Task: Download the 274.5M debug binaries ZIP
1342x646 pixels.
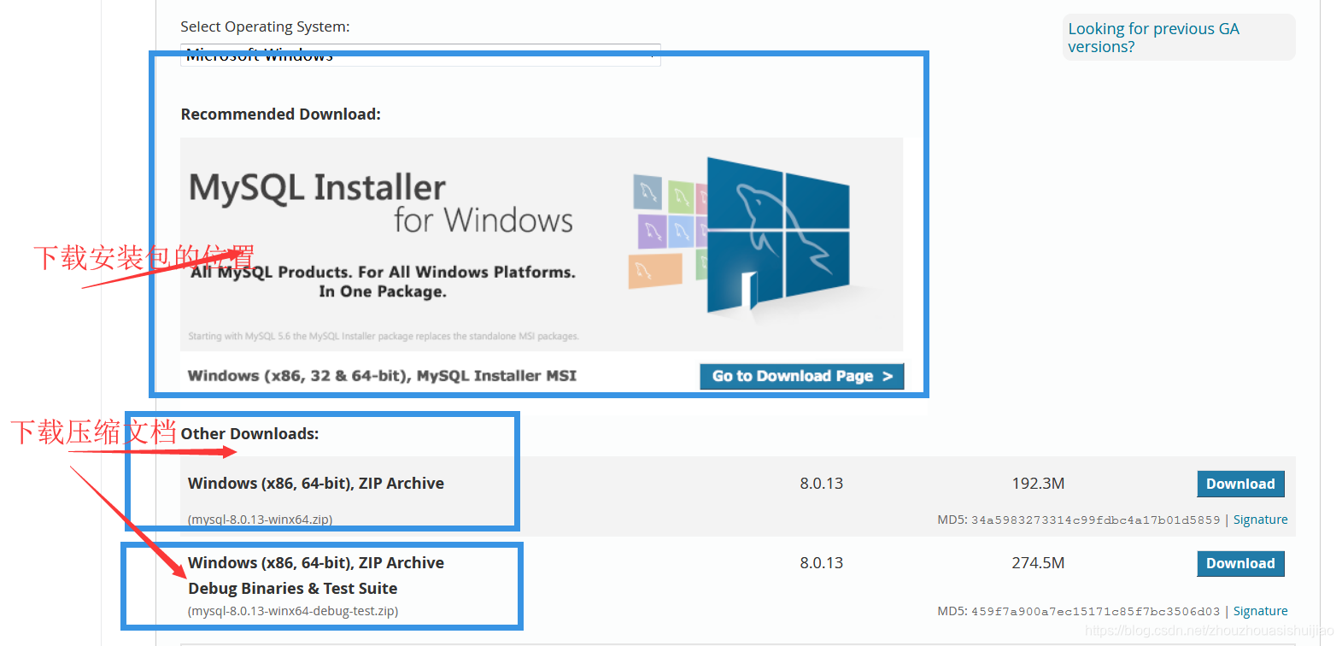Action: pos(1240,563)
